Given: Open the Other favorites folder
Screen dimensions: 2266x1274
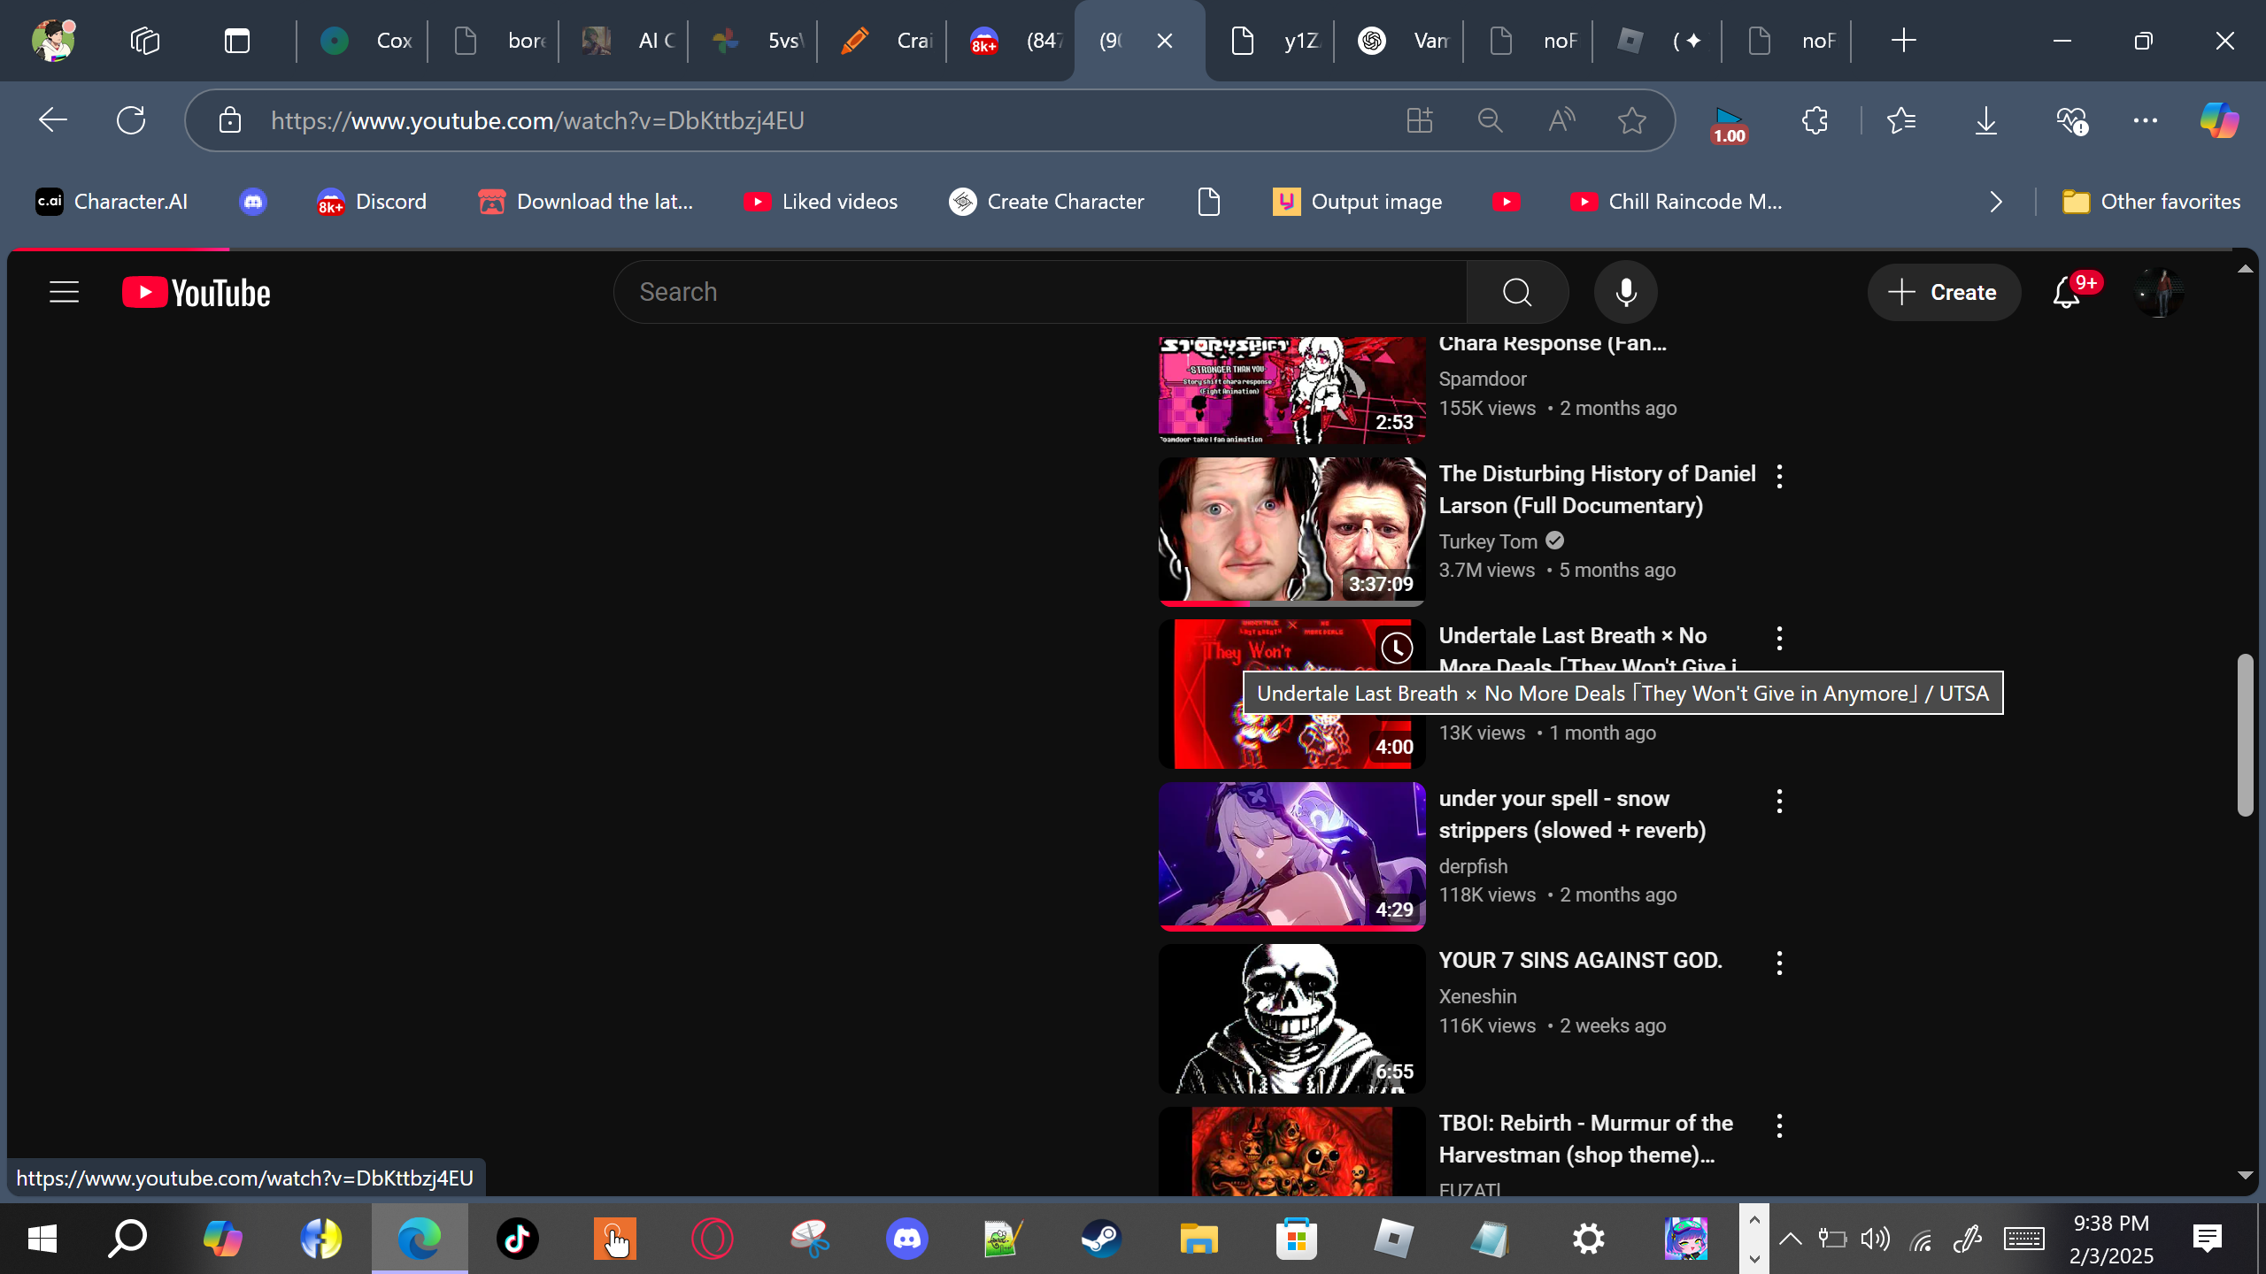Looking at the screenshot, I should (2151, 202).
